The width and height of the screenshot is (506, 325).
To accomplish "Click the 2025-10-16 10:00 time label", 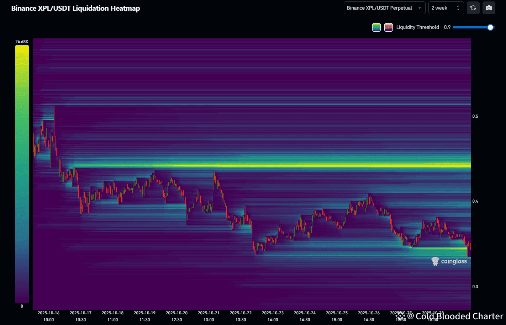I will [49, 316].
